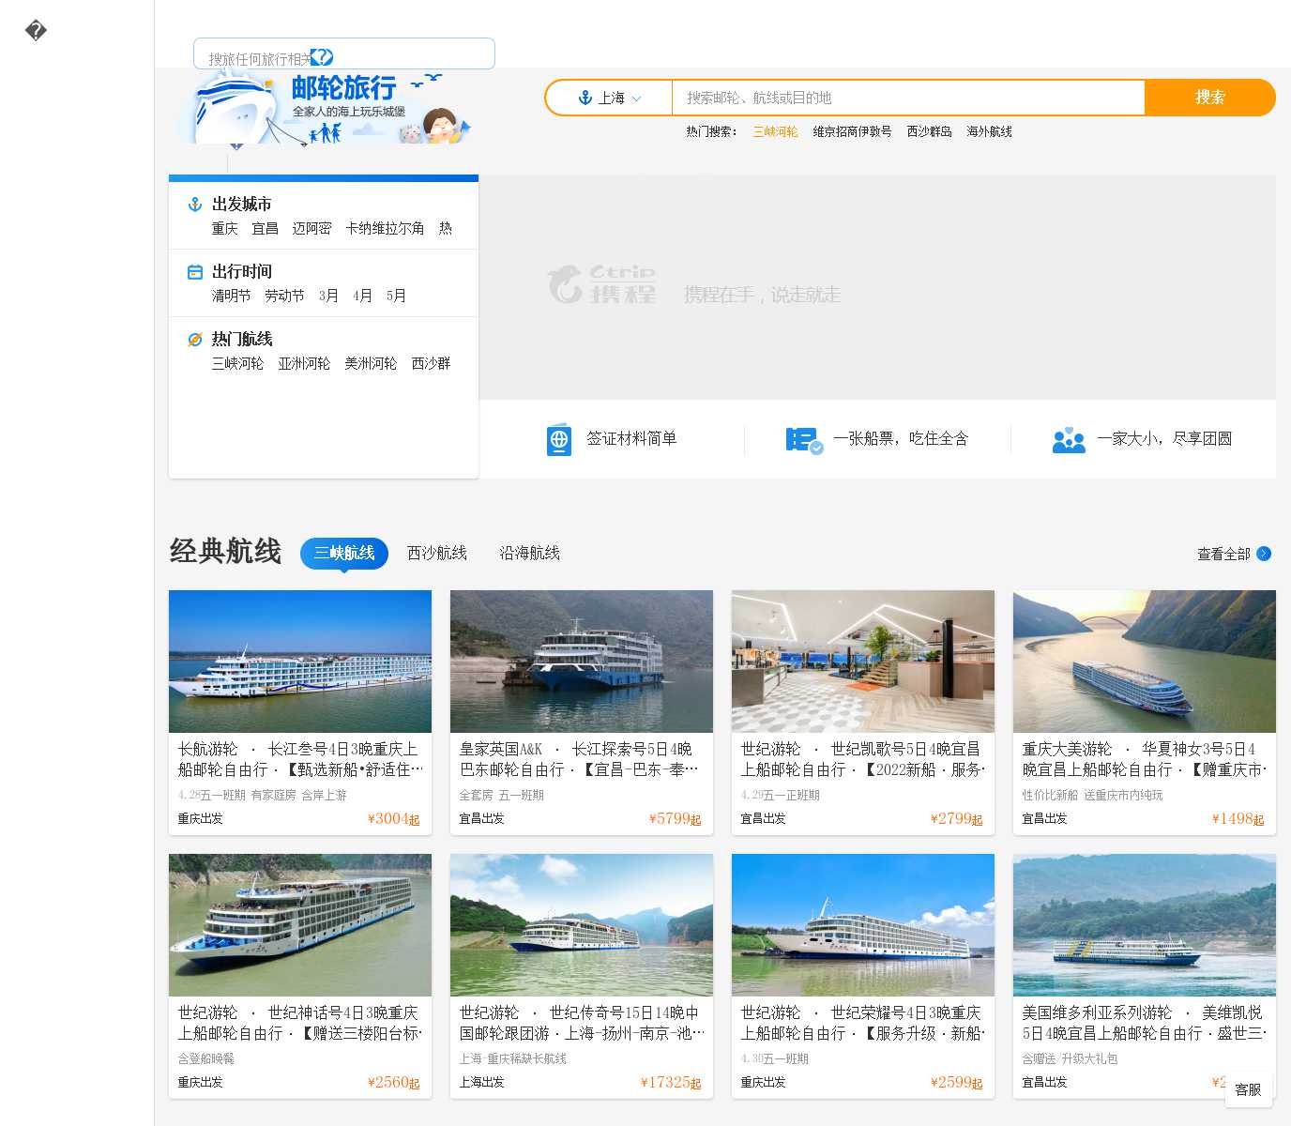1291x1126 pixels.
Task: Focus the cruise and destination search field
Action: (x=907, y=98)
